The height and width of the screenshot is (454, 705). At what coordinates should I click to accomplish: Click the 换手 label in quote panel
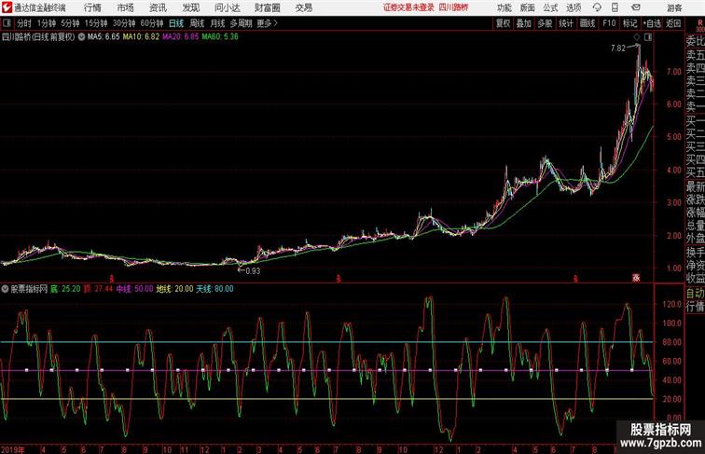pos(695,253)
